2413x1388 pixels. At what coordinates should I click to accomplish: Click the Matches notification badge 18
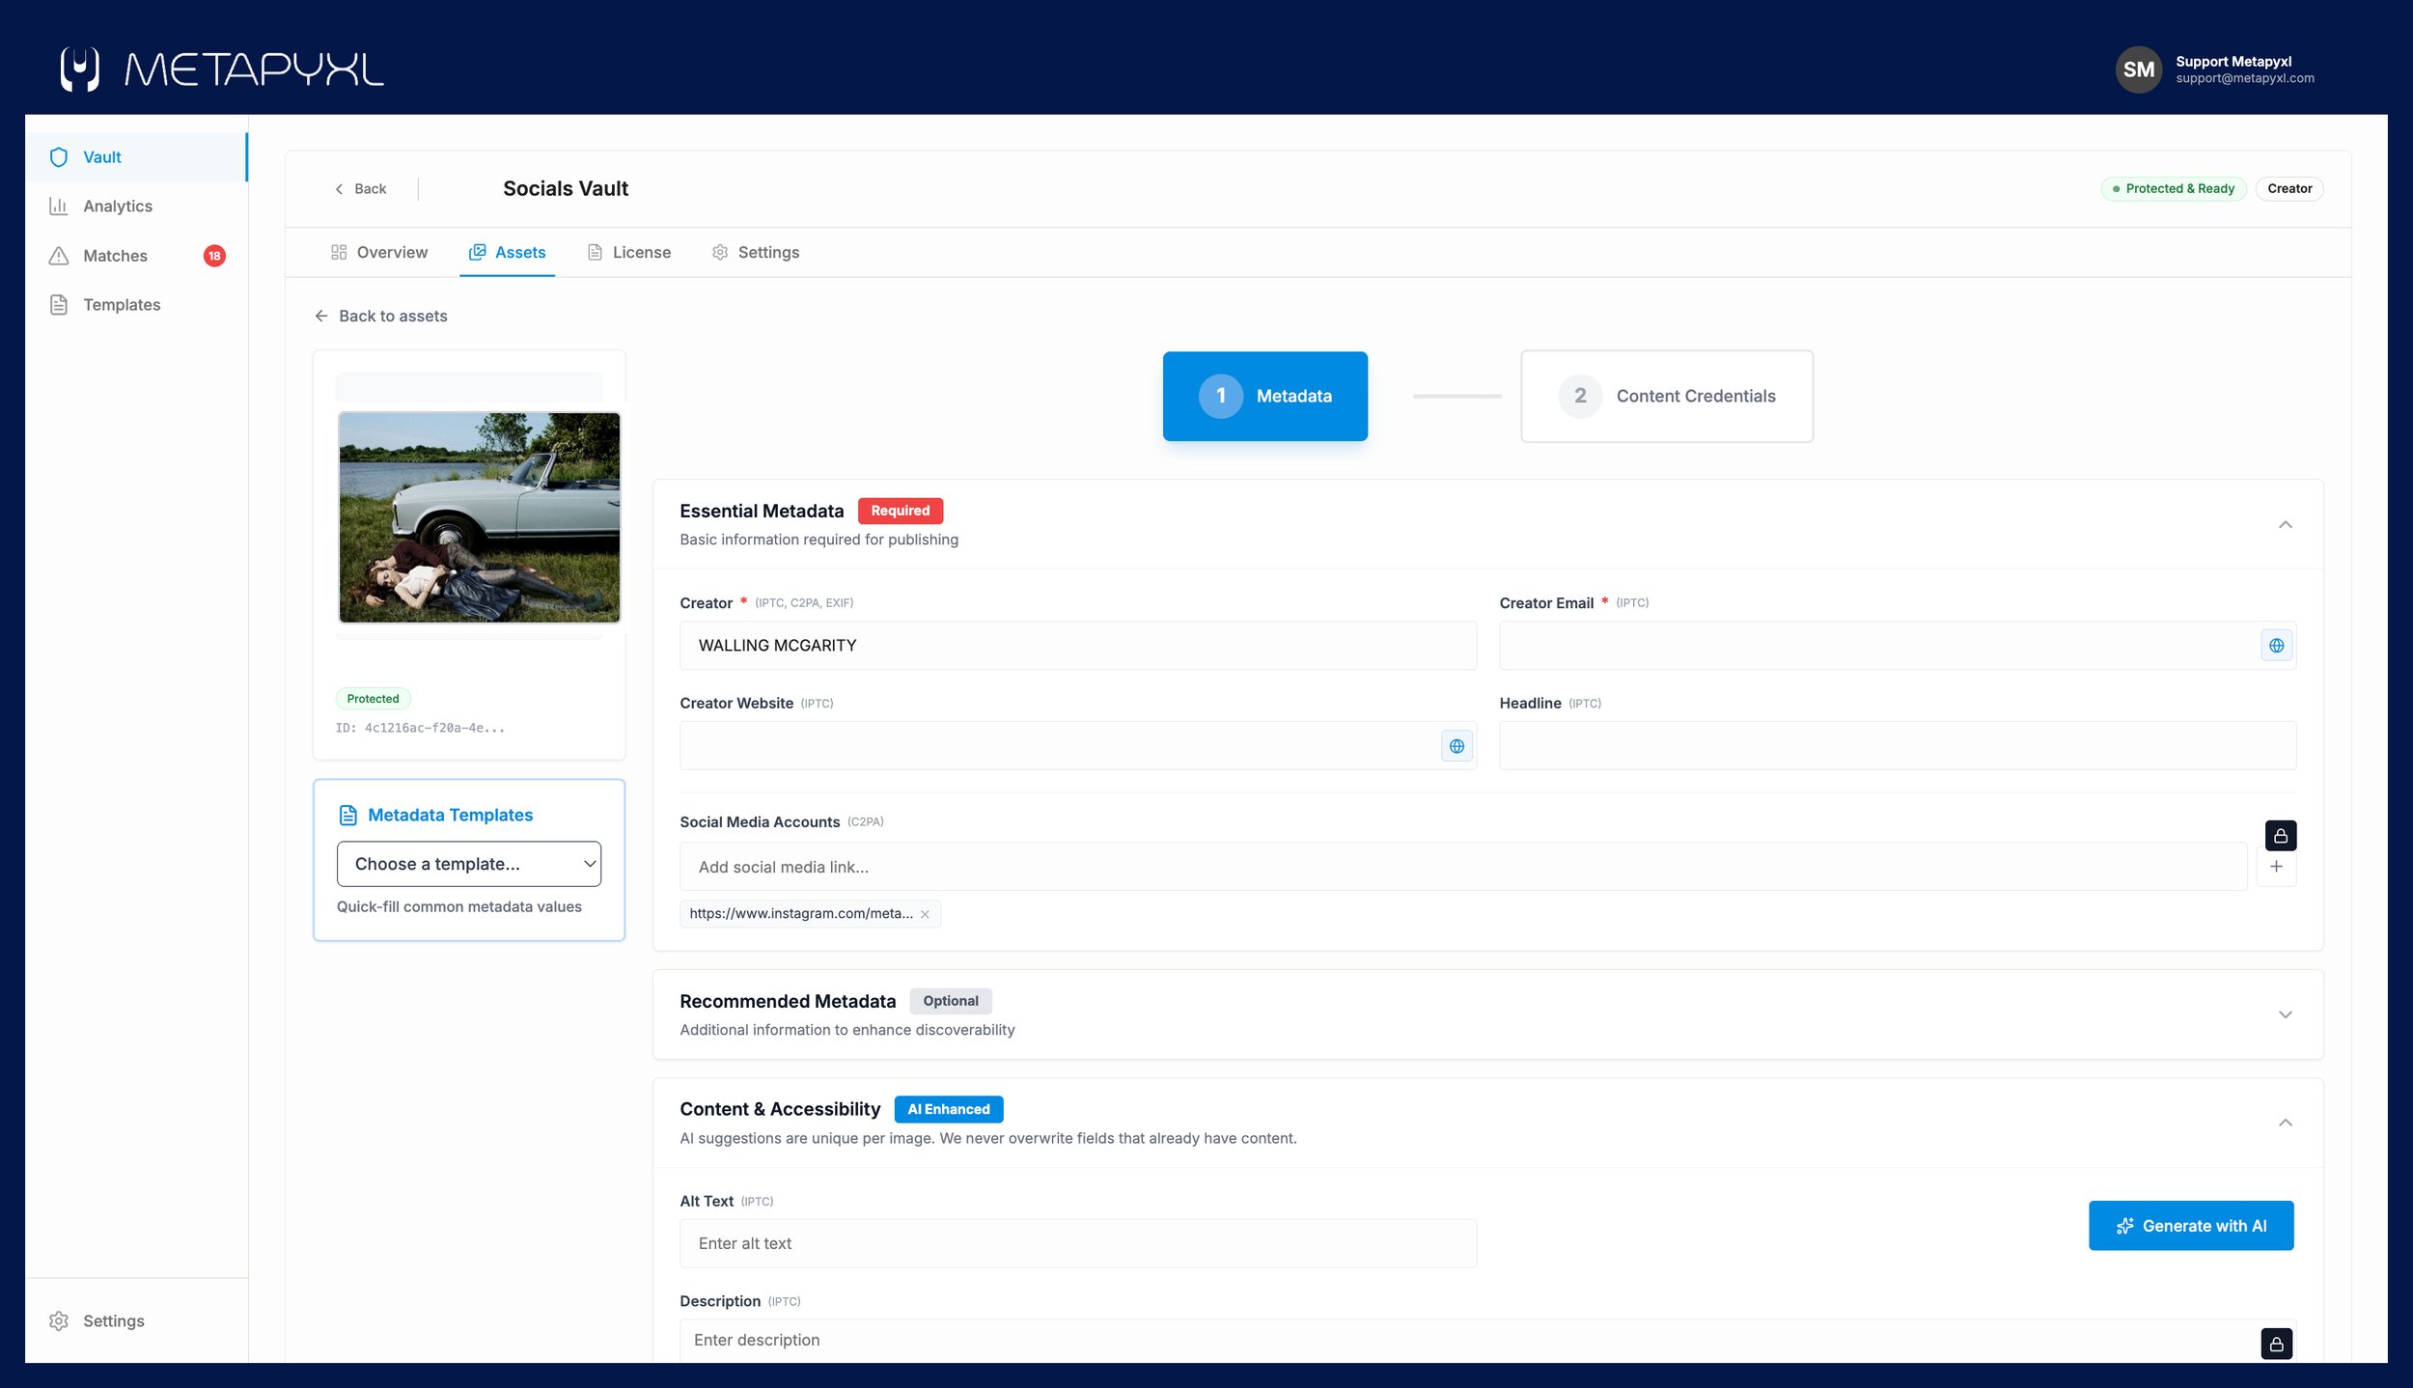point(214,256)
